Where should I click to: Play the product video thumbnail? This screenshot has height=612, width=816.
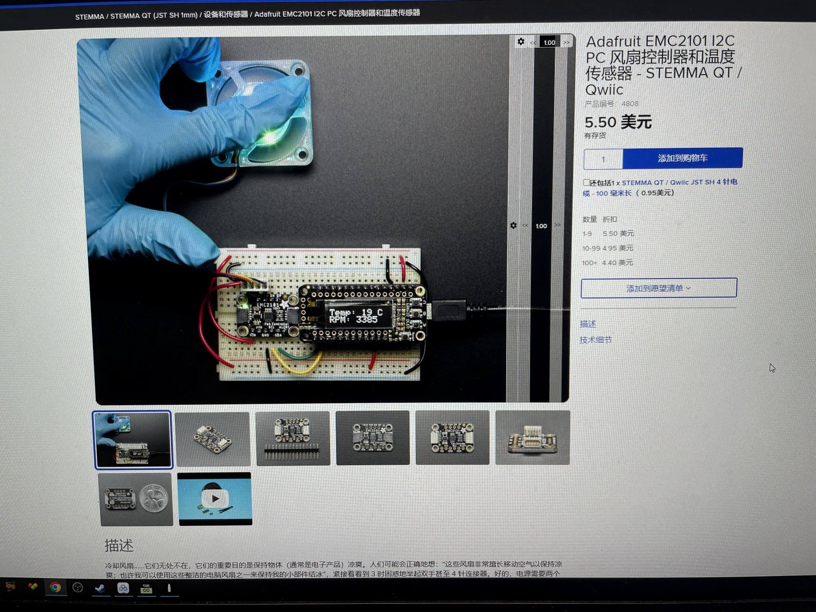[215, 499]
